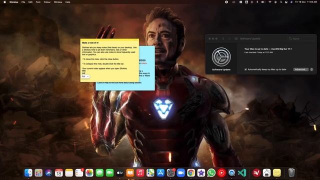Click the date and time in menu bar

click(306, 2)
